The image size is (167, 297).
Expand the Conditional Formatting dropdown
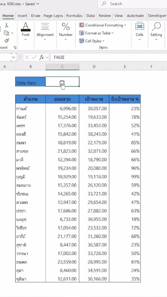click(103, 25)
